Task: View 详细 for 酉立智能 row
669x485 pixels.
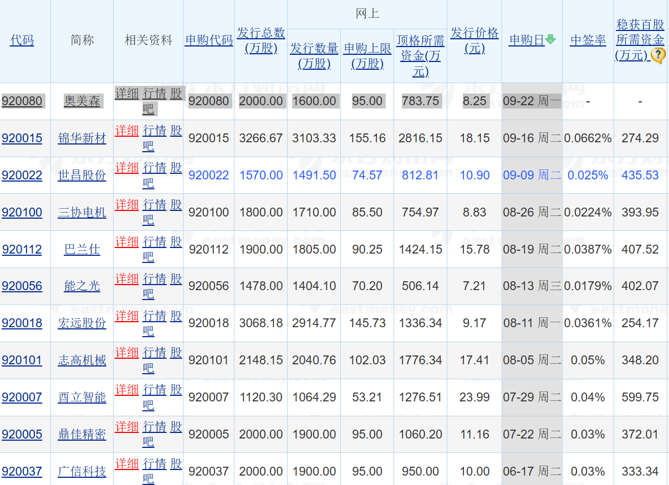Action: 127,390
